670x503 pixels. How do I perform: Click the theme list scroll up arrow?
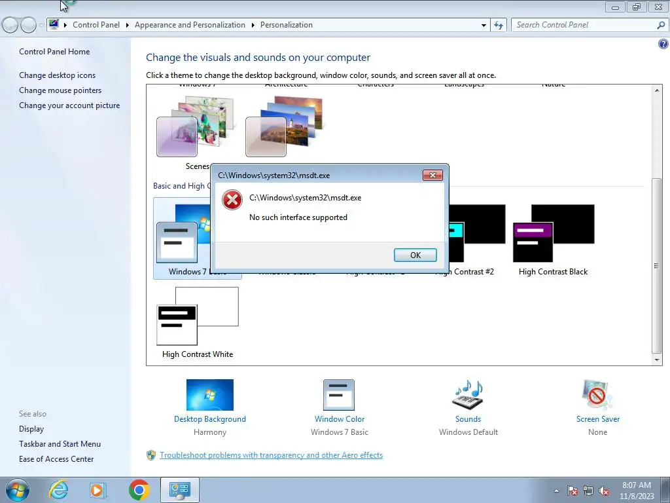point(657,90)
